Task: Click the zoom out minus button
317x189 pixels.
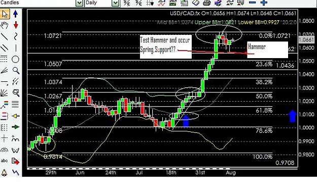Action: point(253,3)
